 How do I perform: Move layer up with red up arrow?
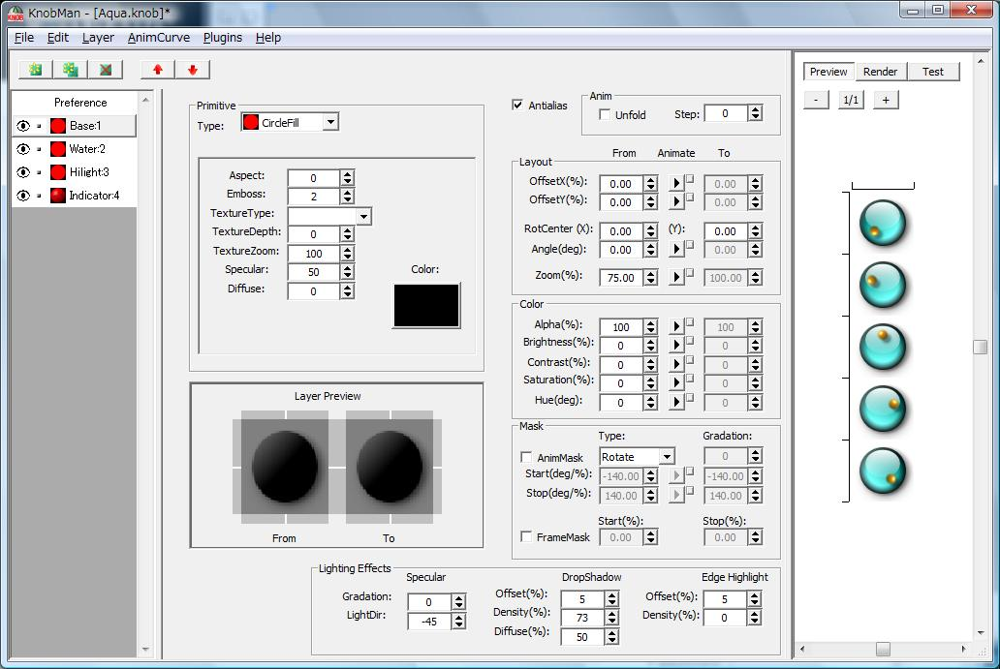click(x=158, y=70)
